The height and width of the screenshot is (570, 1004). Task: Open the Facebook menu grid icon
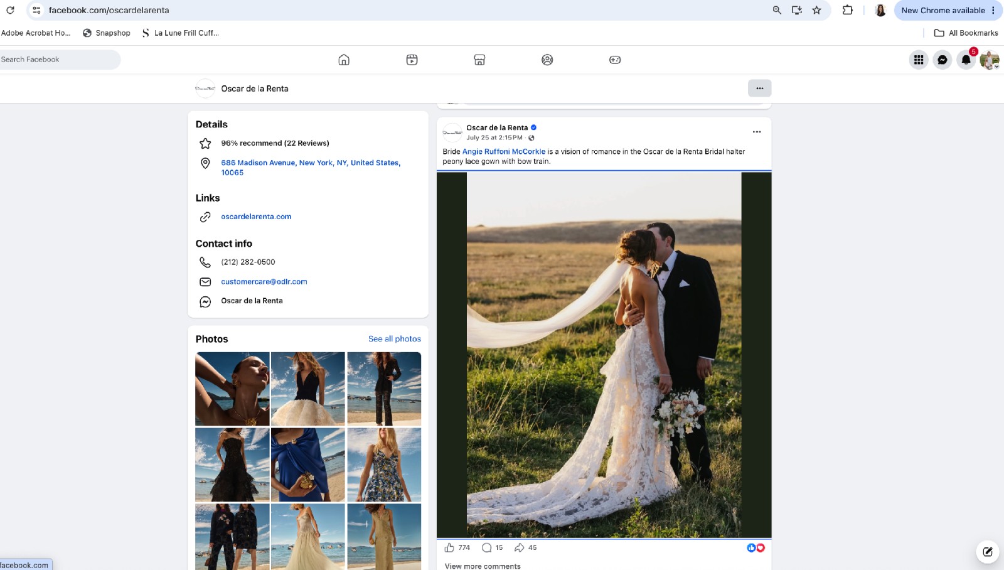pos(919,60)
